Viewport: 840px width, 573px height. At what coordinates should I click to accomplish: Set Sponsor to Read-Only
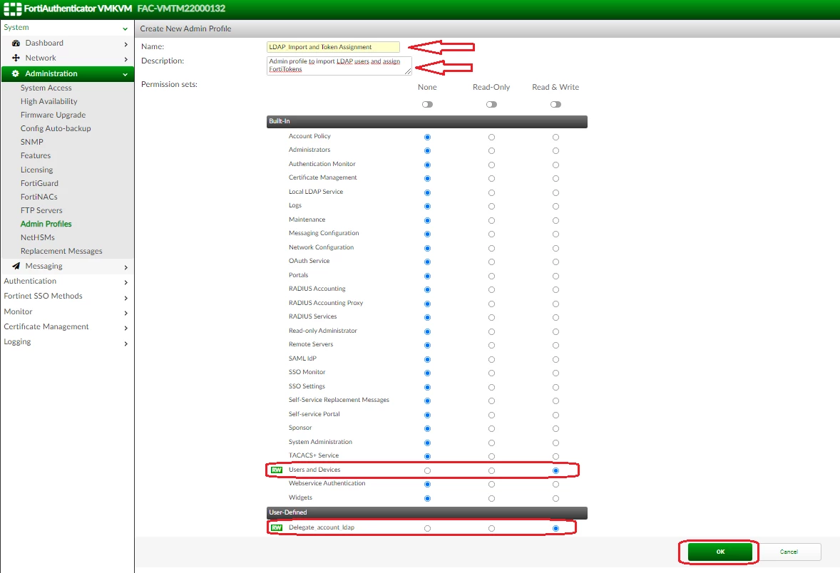pos(491,428)
